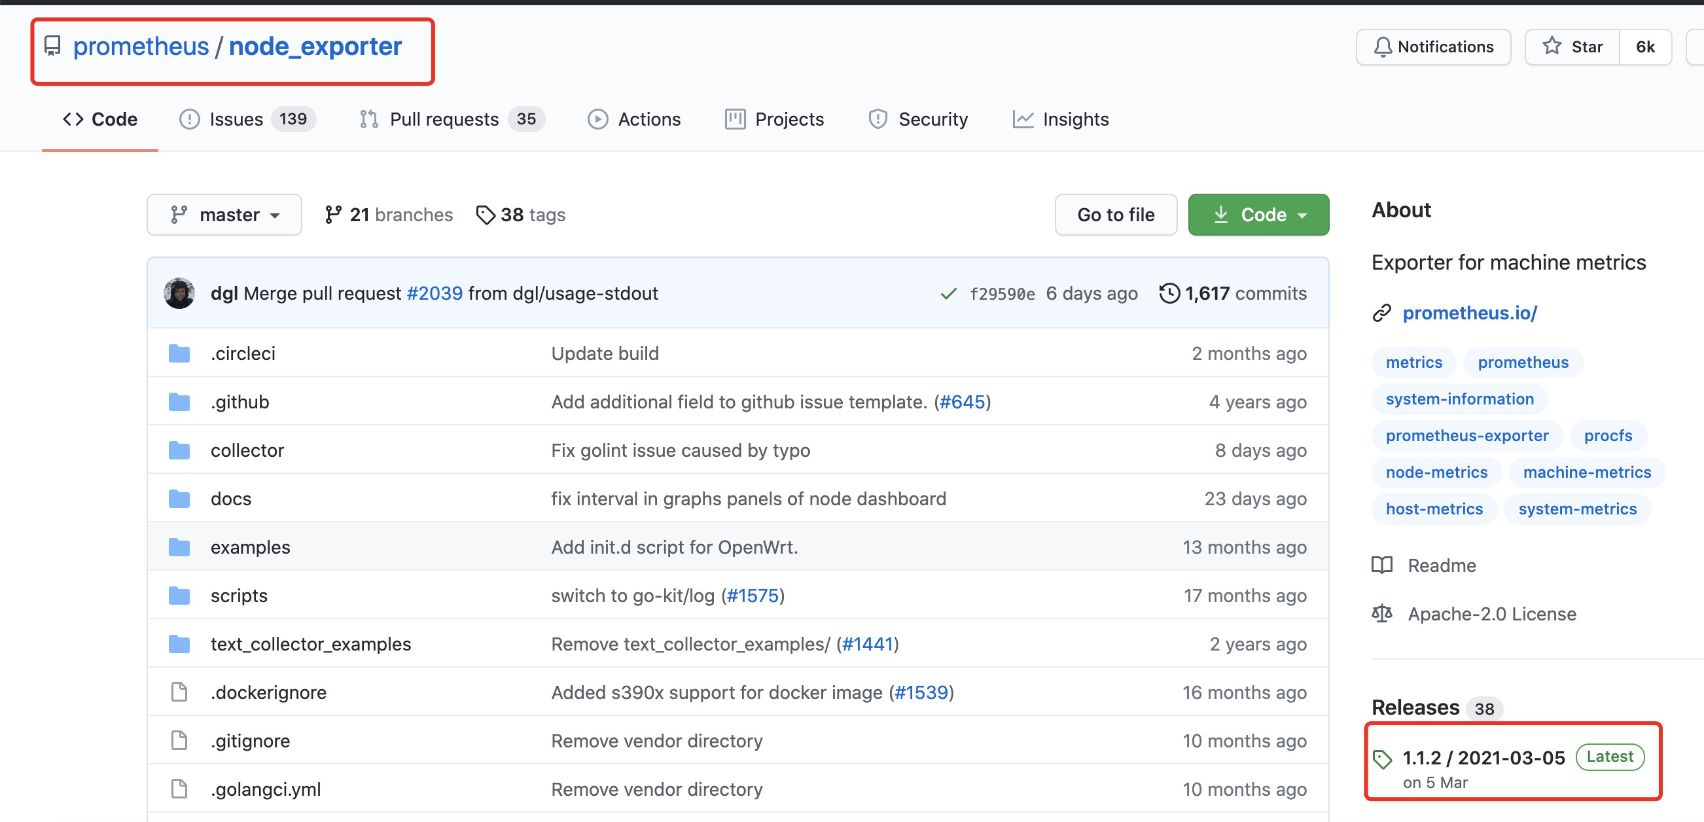Click the Notifications bell button

pyautogui.click(x=1433, y=47)
